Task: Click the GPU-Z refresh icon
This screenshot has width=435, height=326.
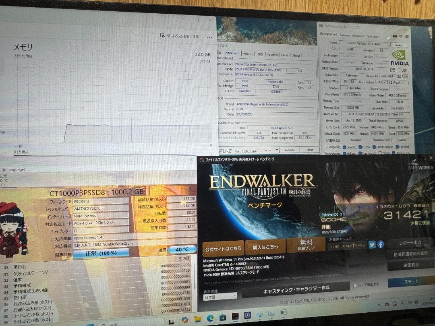Action: point(400,36)
